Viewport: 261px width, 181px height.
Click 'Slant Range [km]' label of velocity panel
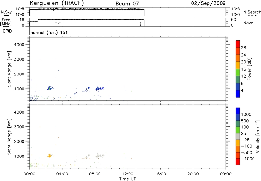coord(9,137)
